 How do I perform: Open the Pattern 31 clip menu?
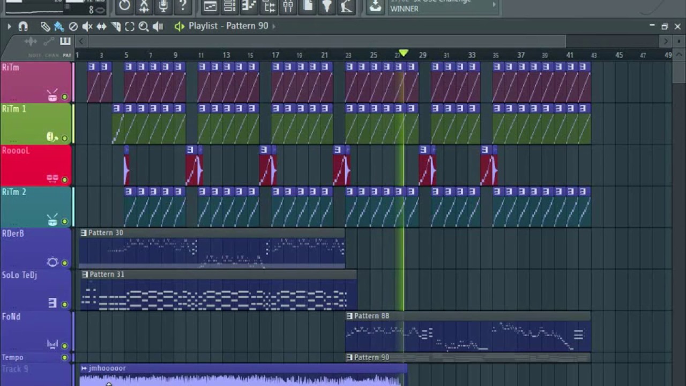coord(85,274)
